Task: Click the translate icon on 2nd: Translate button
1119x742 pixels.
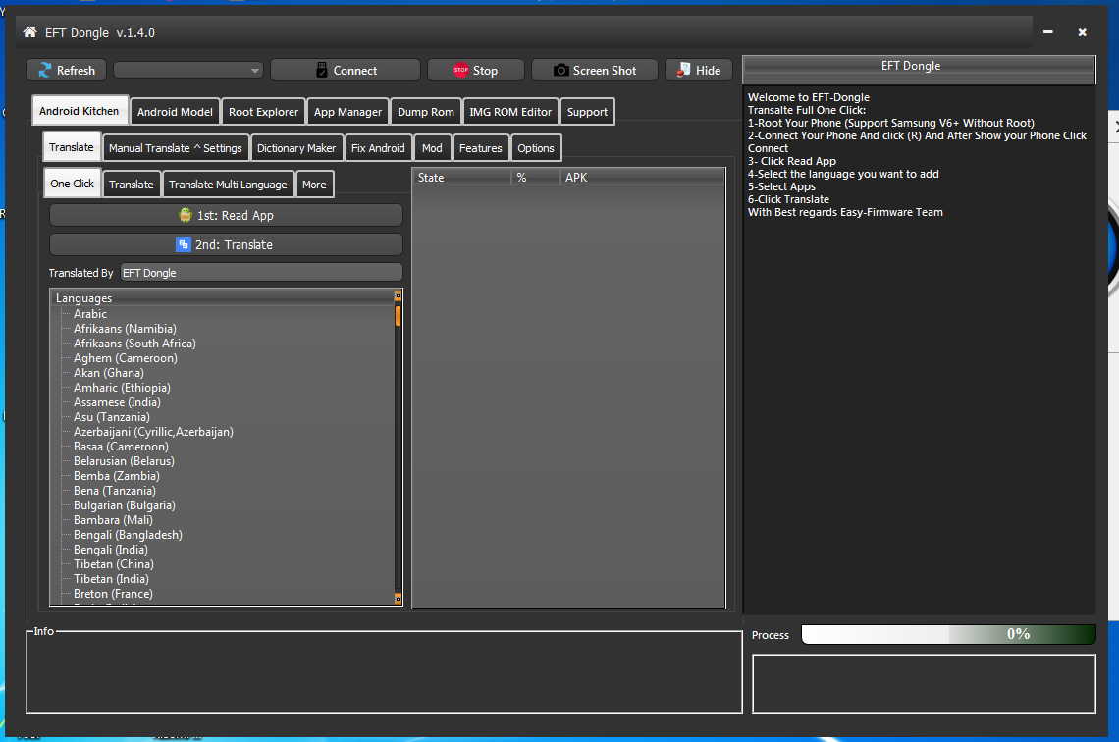Action: click(x=183, y=243)
